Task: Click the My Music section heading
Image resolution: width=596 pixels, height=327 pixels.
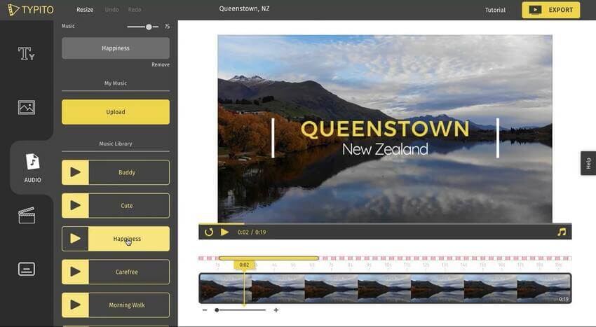Action: (116, 83)
